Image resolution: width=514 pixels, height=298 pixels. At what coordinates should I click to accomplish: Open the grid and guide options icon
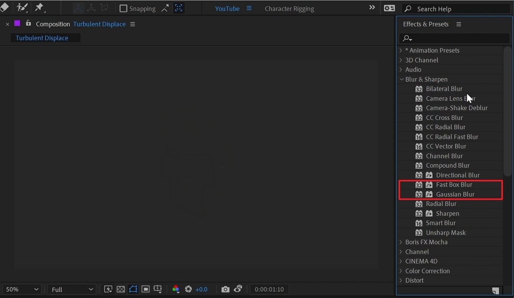pyautogui.click(x=158, y=289)
